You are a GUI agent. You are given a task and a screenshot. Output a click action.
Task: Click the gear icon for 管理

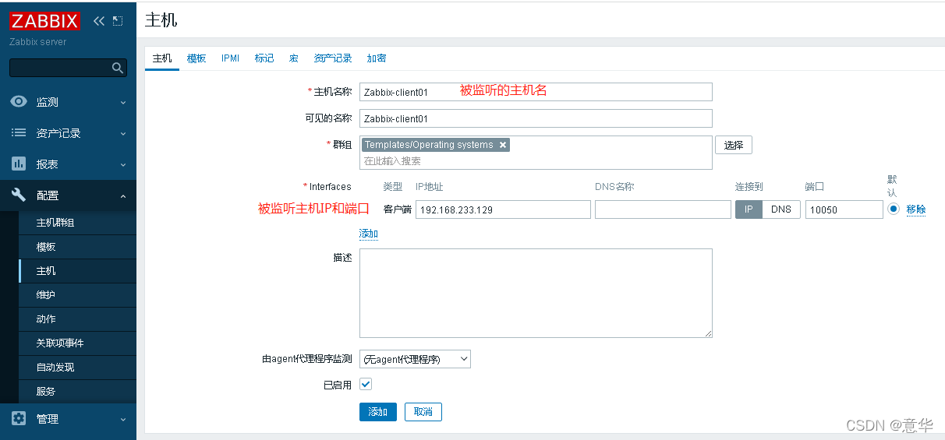pos(19,419)
